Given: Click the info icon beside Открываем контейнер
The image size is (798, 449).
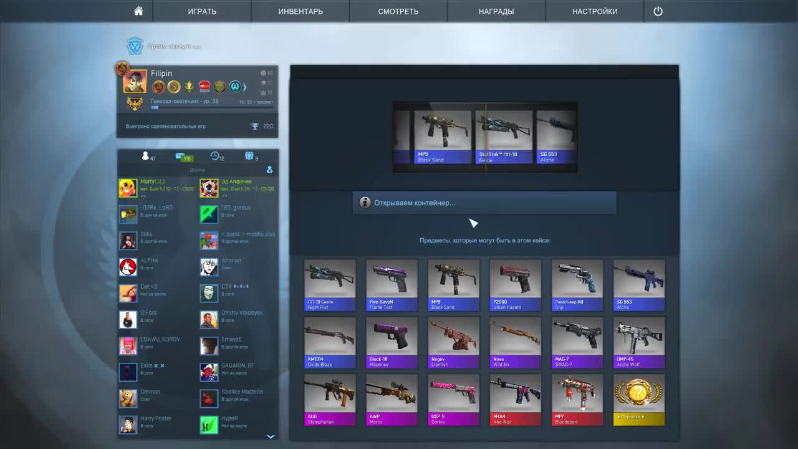Looking at the screenshot, I should tap(365, 203).
